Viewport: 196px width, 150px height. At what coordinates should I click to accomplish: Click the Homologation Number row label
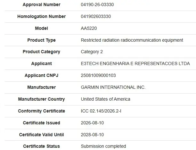pos(42,16)
